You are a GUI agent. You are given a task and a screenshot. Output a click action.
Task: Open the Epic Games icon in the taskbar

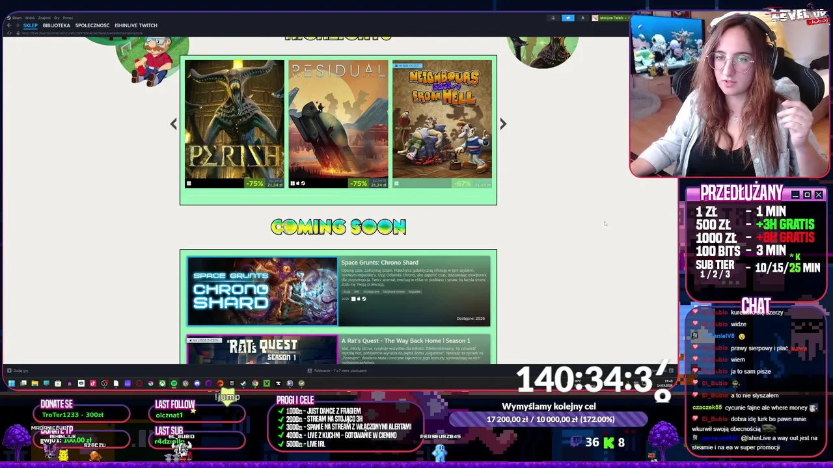(232, 383)
